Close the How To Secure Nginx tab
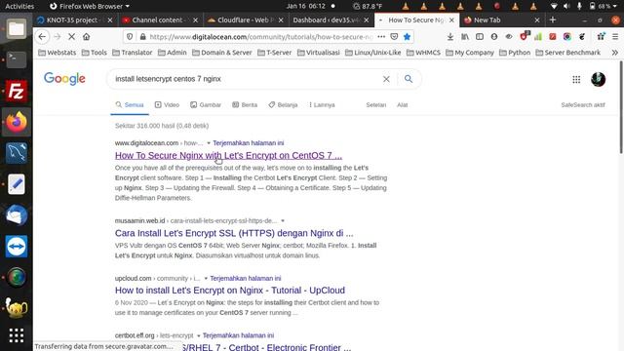 pos(451,19)
